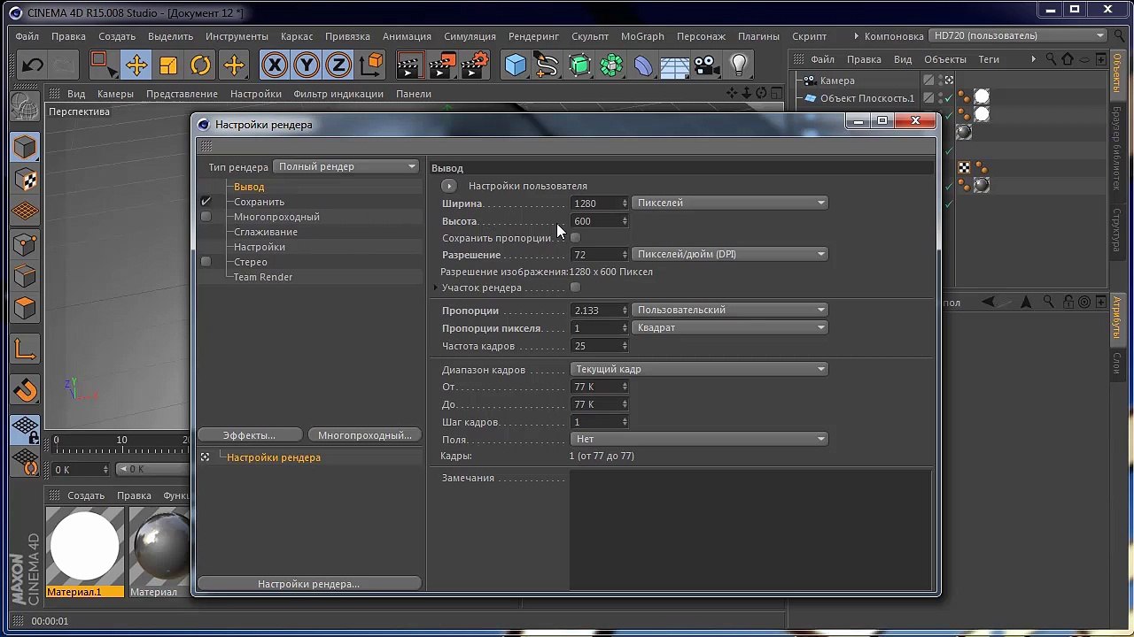Viewport: 1134px width, 637px height.
Task: Toggle the Сохранить checkbox in render settings
Action: pos(206,202)
